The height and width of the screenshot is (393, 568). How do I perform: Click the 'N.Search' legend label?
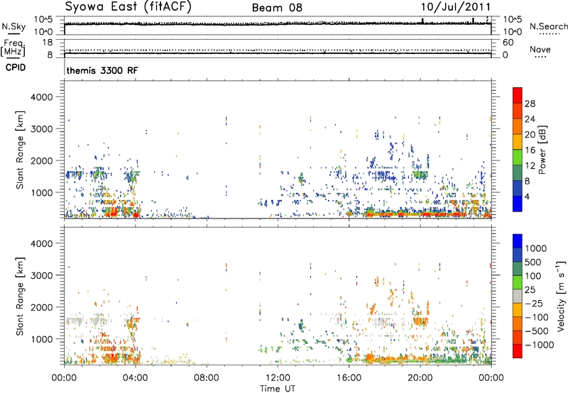coord(548,26)
